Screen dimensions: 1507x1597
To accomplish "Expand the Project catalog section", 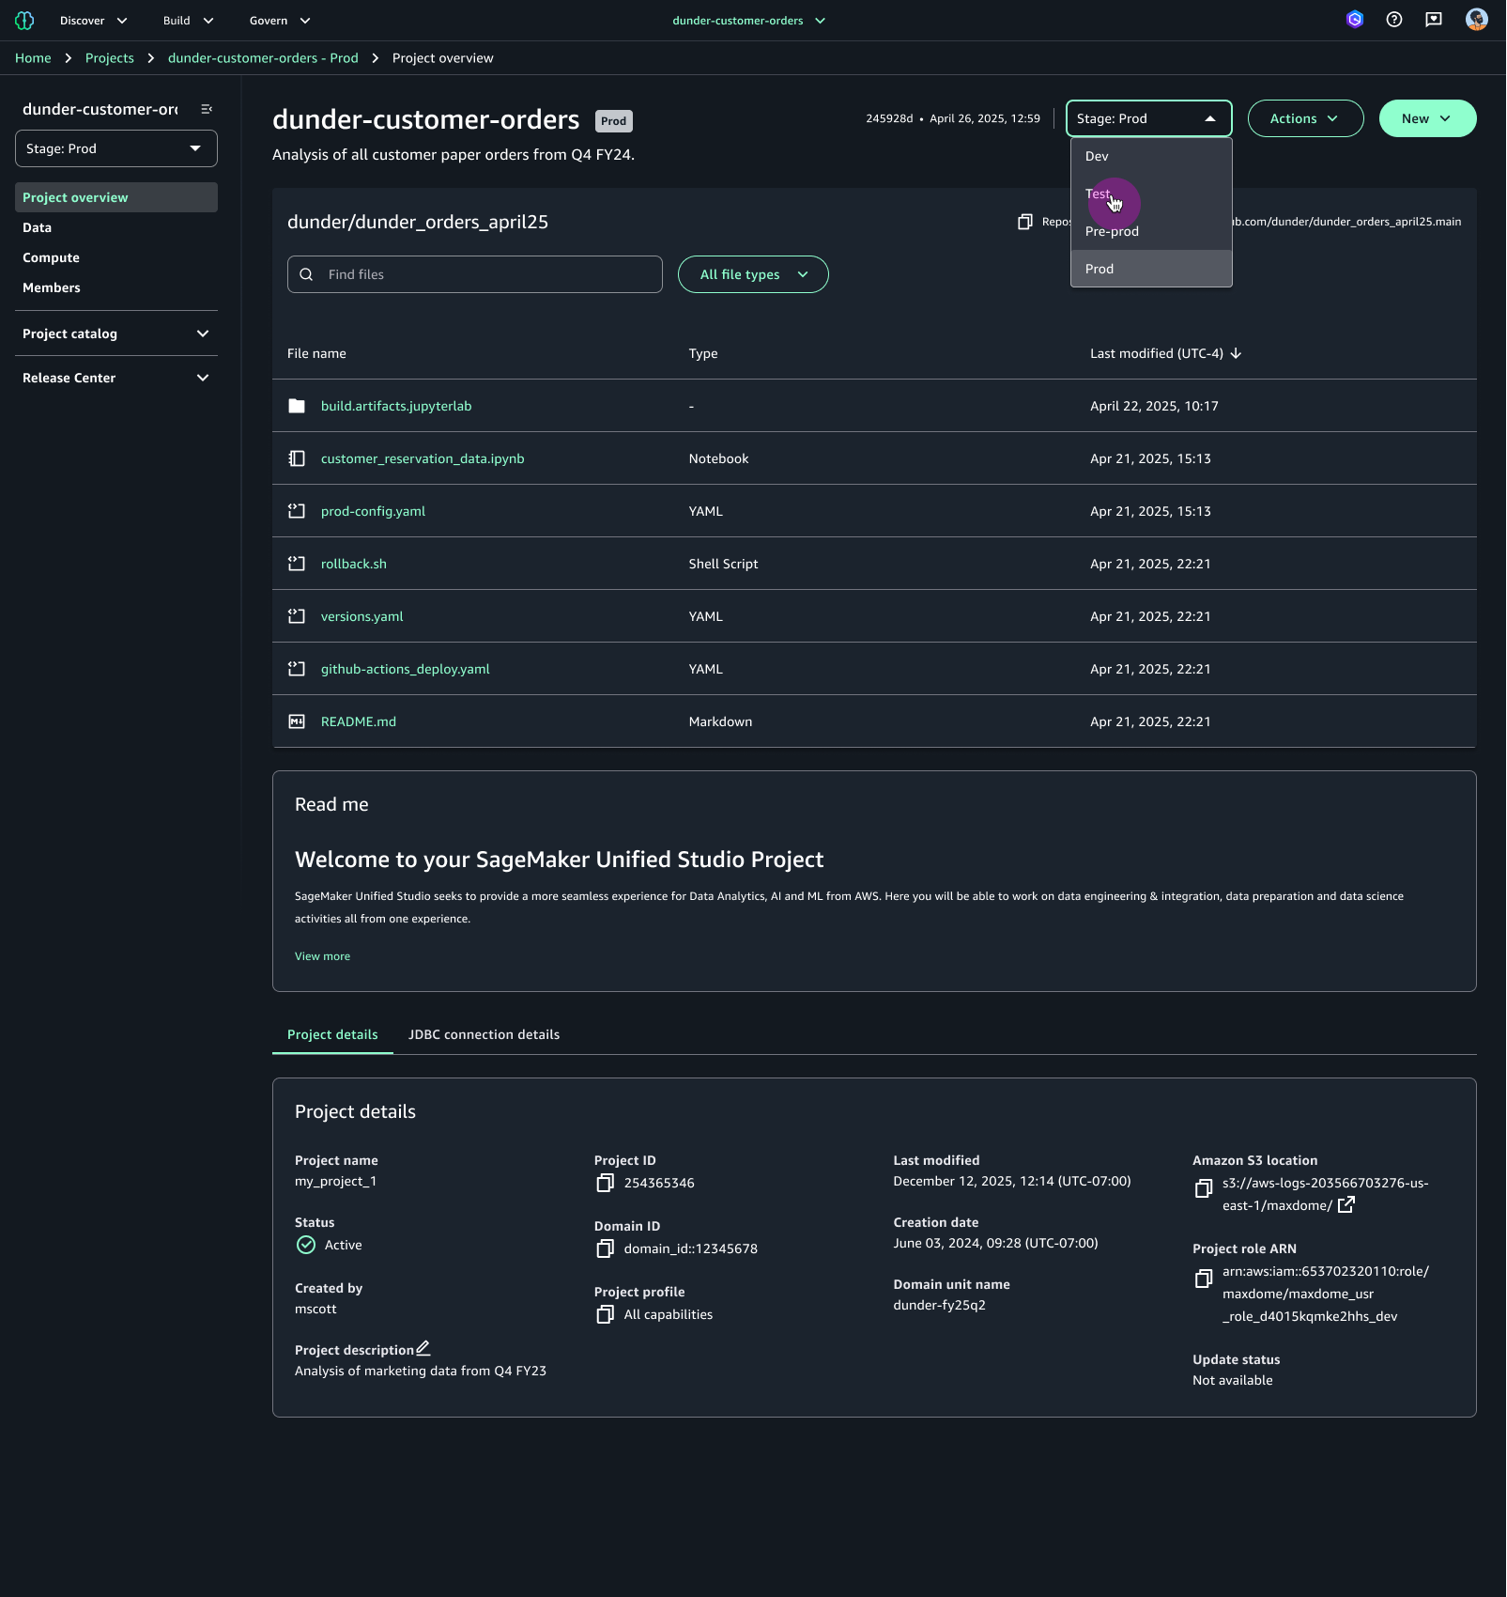I will [x=203, y=333].
